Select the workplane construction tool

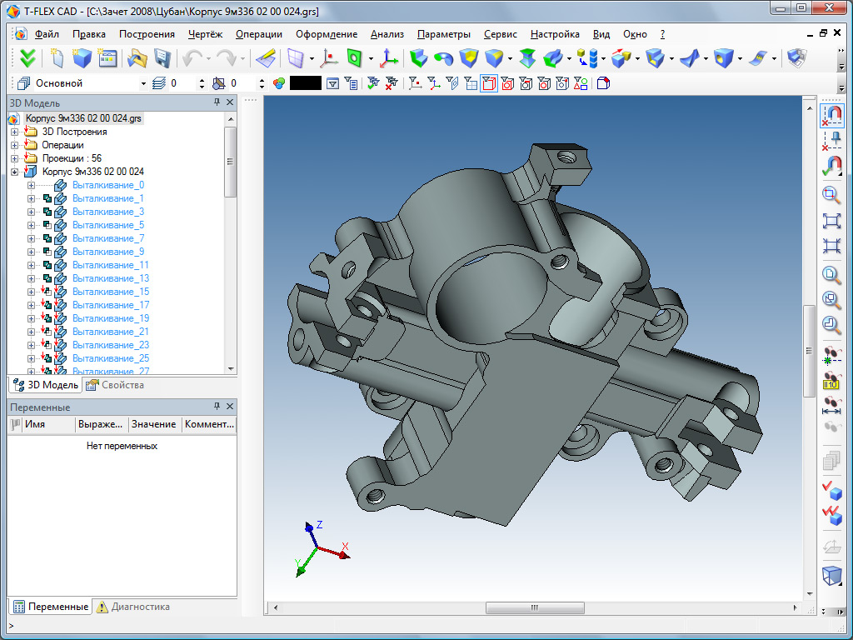click(297, 57)
